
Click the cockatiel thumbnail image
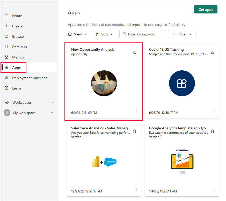coord(104,83)
